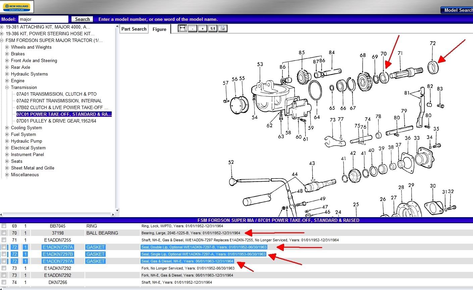Collapse the Transmission node
The width and height of the screenshot is (473, 290).
click(7, 87)
